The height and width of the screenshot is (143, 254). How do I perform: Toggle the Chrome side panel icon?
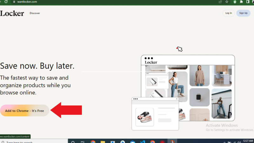pos(248,2)
